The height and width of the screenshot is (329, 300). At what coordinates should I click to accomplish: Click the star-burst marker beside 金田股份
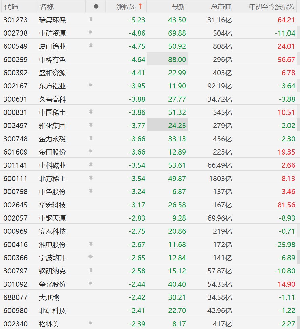pos(91,151)
